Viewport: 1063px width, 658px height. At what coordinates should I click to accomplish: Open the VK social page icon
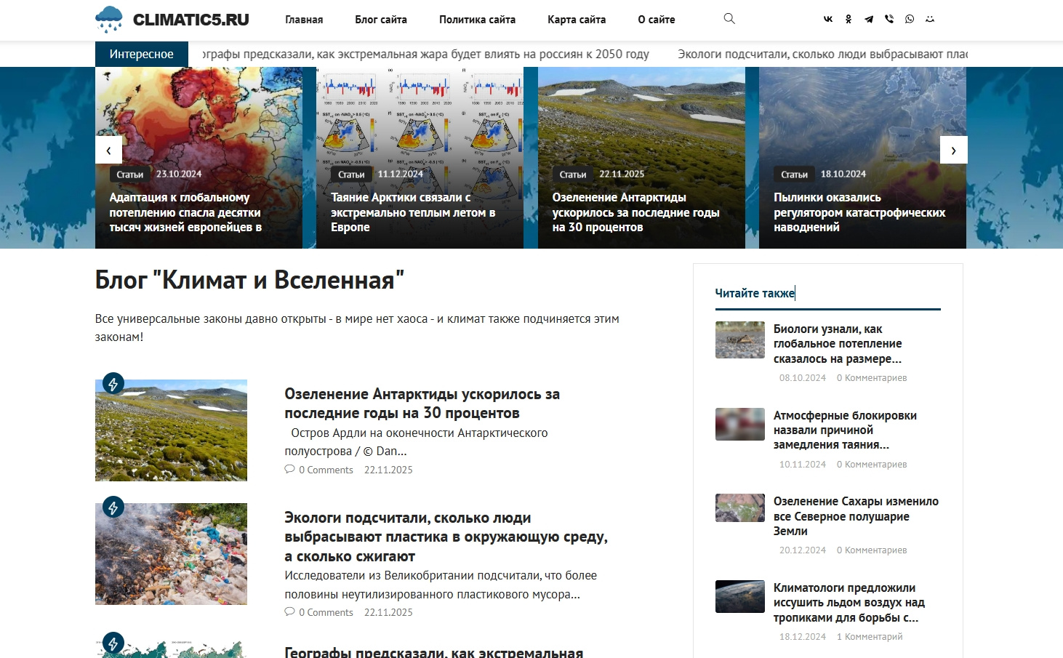828,20
